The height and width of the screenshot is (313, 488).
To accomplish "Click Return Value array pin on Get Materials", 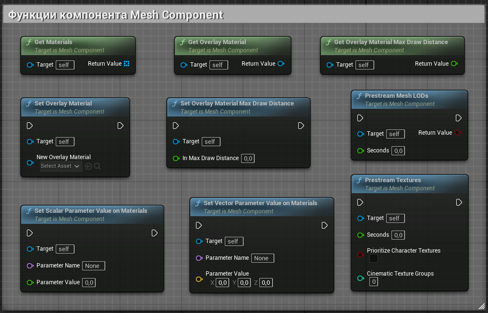I will tap(126, 64).
